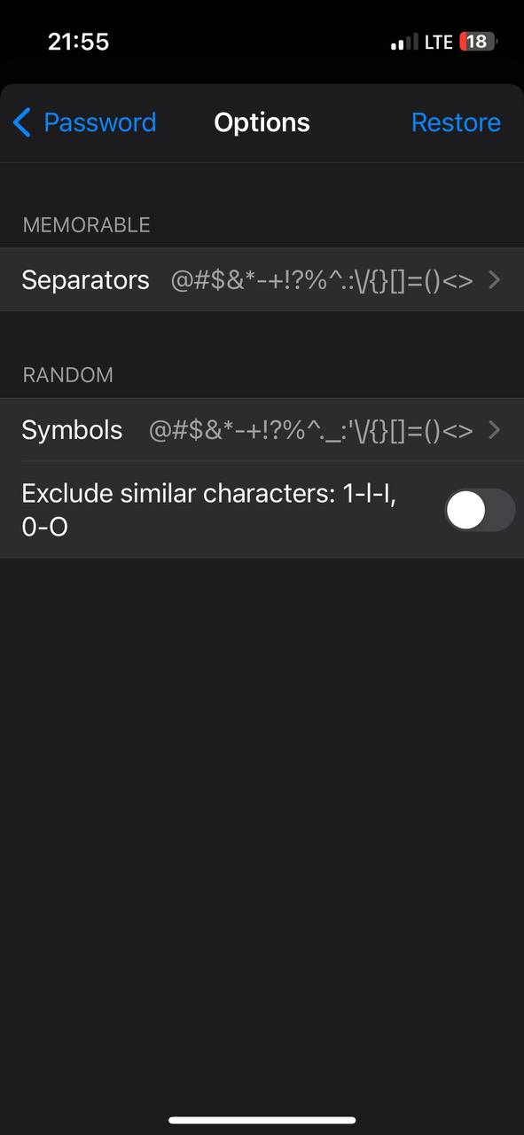Tap the MEMORABLE section header
This screenshot has height=1135, width=524.
click(86, 225)
